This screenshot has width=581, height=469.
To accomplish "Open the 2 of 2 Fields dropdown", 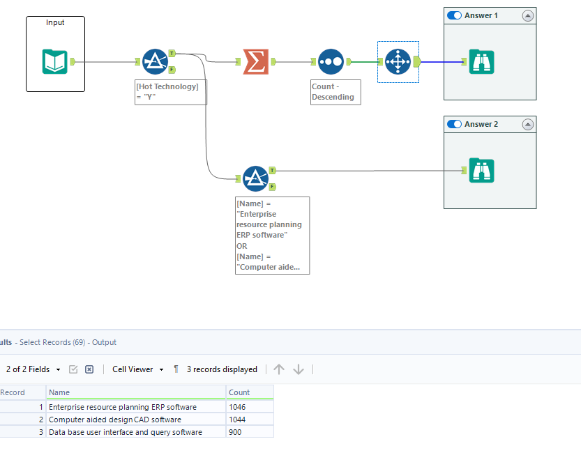I will click(x=33, y=369).
